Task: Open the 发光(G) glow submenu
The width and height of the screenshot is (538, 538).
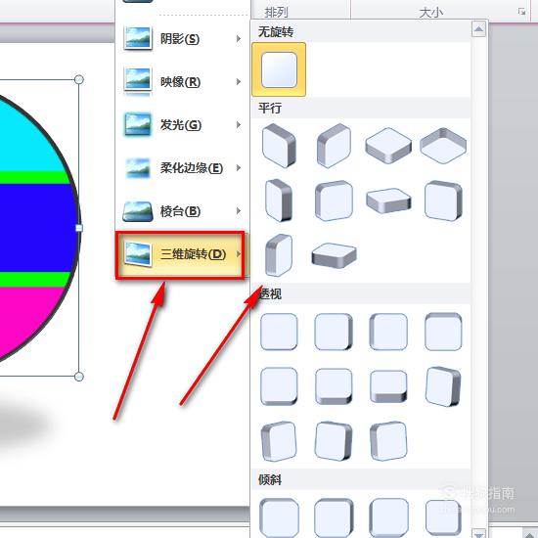Action: (x=182, y=125)
